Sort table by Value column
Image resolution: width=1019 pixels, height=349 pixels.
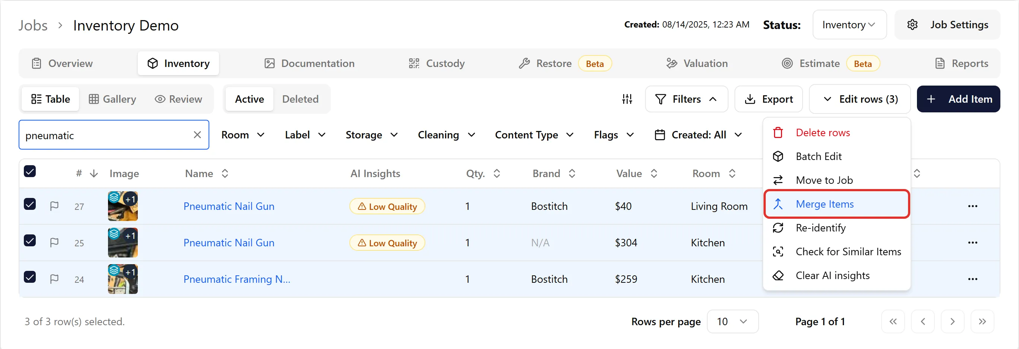point(654,173)
